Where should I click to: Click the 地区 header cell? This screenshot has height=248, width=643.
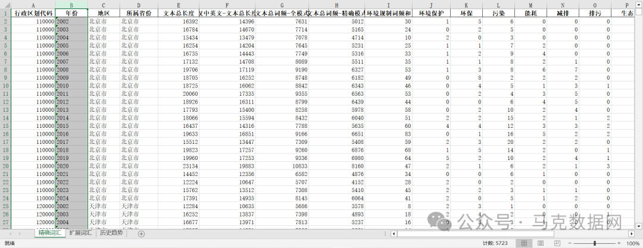pos(104,13)
